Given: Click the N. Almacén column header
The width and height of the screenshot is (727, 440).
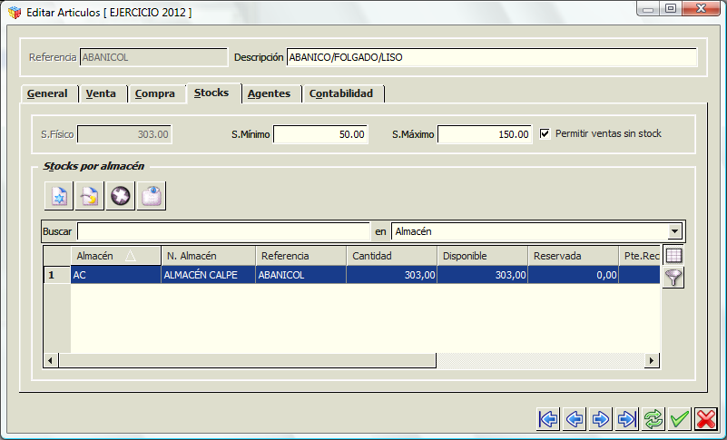Looking at the screenshot, I should click(x=208, y=256).
